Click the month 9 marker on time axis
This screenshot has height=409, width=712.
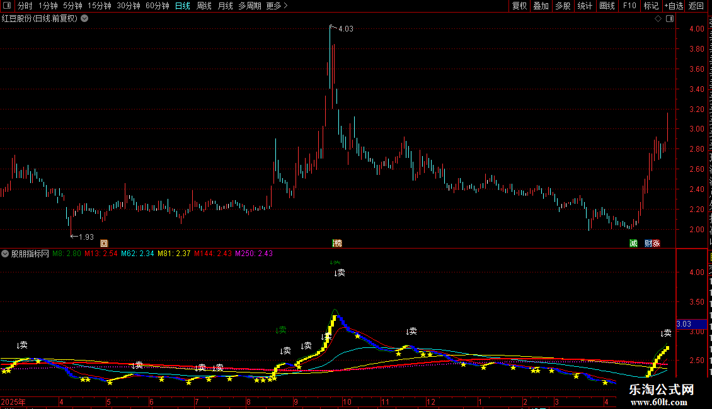(x=296, y=402)
